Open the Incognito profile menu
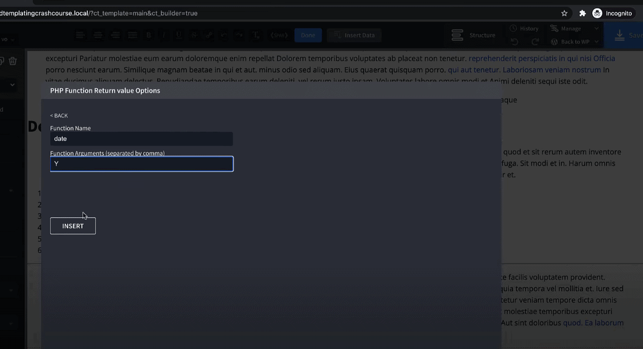Image resolution: width=643 pixels, height=349 pixels. [612, 13]
